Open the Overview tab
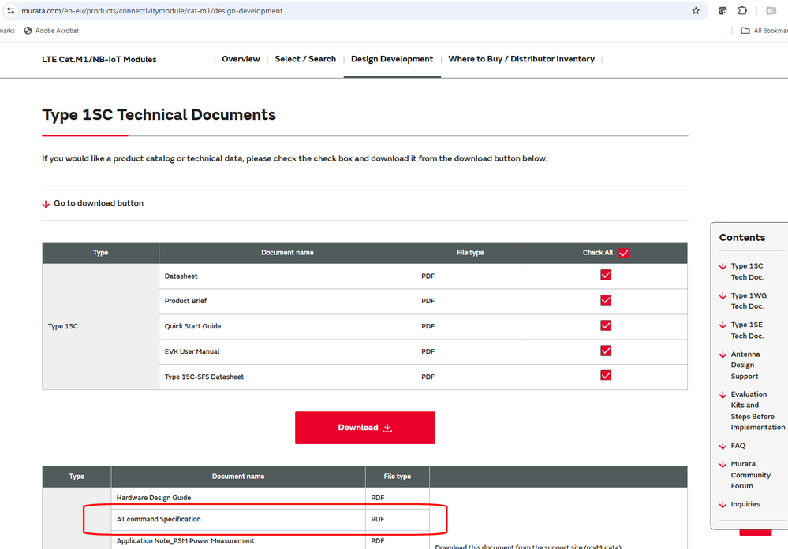The image size is (788, 549). [241, 59]
